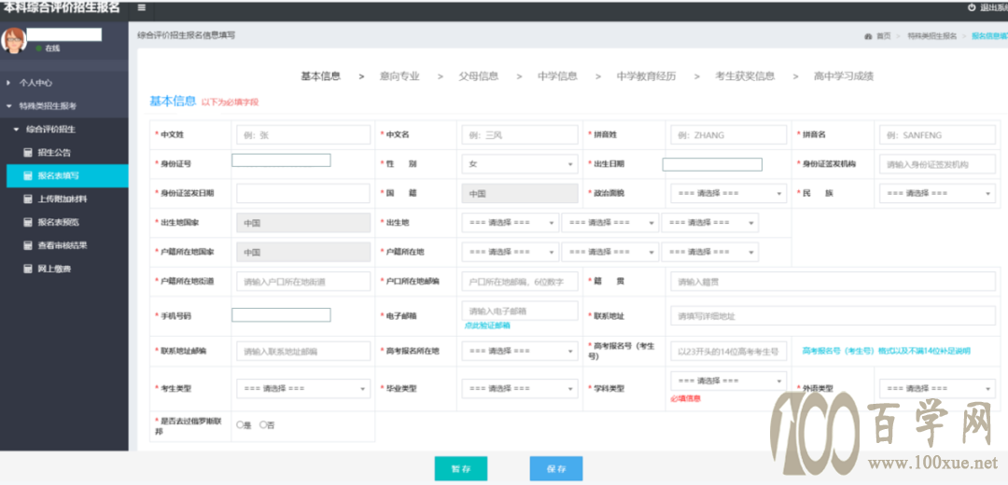Go to 基本信息 step tab
1008x485 pixels.
tap(321, 76)
